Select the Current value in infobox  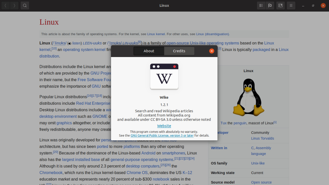[x=257, y=173]
